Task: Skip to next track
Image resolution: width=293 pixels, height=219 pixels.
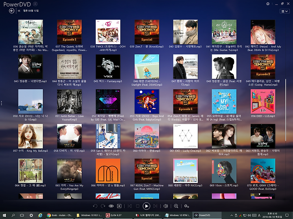Action: (155, 206)
